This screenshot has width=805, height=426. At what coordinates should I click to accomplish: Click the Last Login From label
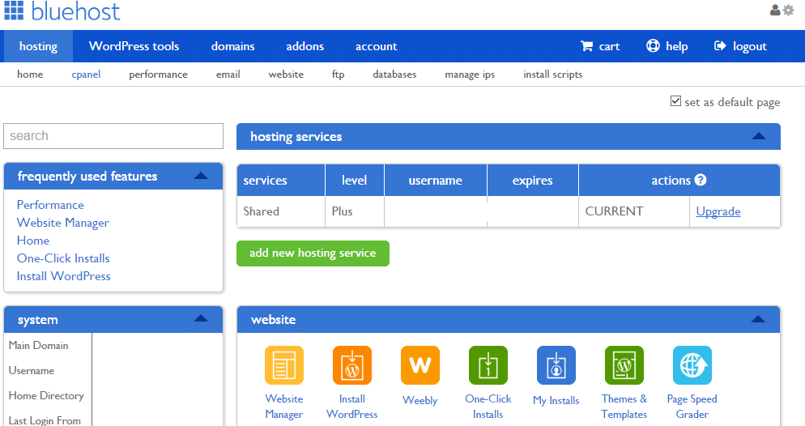(x=45, y=420)
